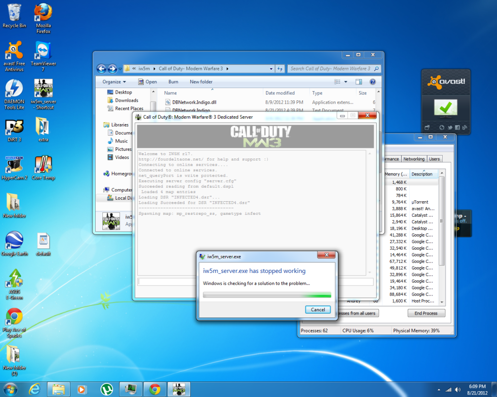This screenshot has width=497, height=397.
Task: Open Windows Media Player from the taskbar
Action: [82, 389]
